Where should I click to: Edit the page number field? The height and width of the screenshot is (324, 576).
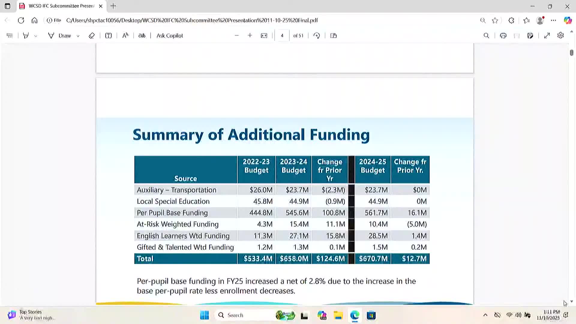282,35
